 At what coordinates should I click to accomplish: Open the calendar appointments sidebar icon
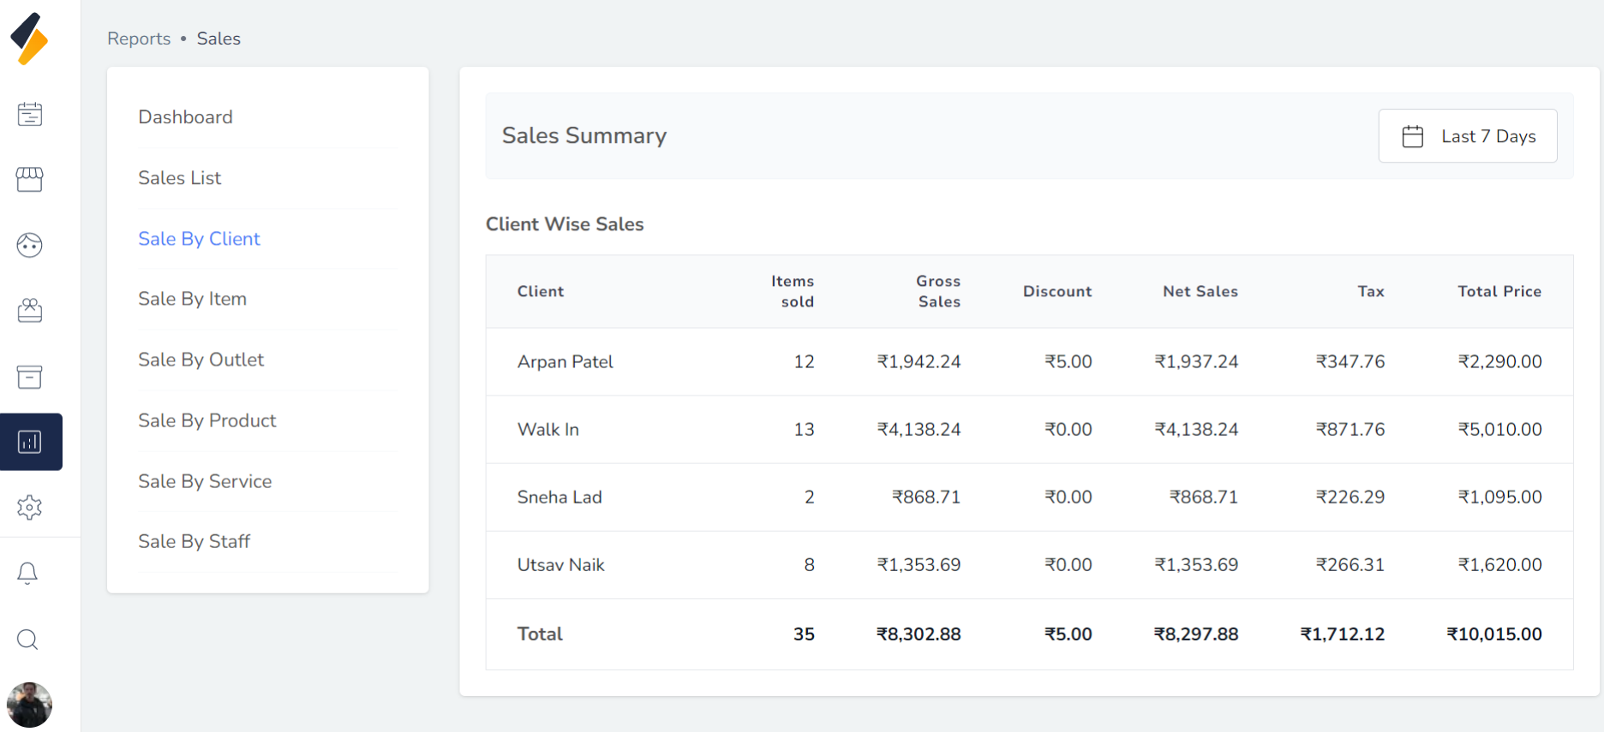coord(30,114)
